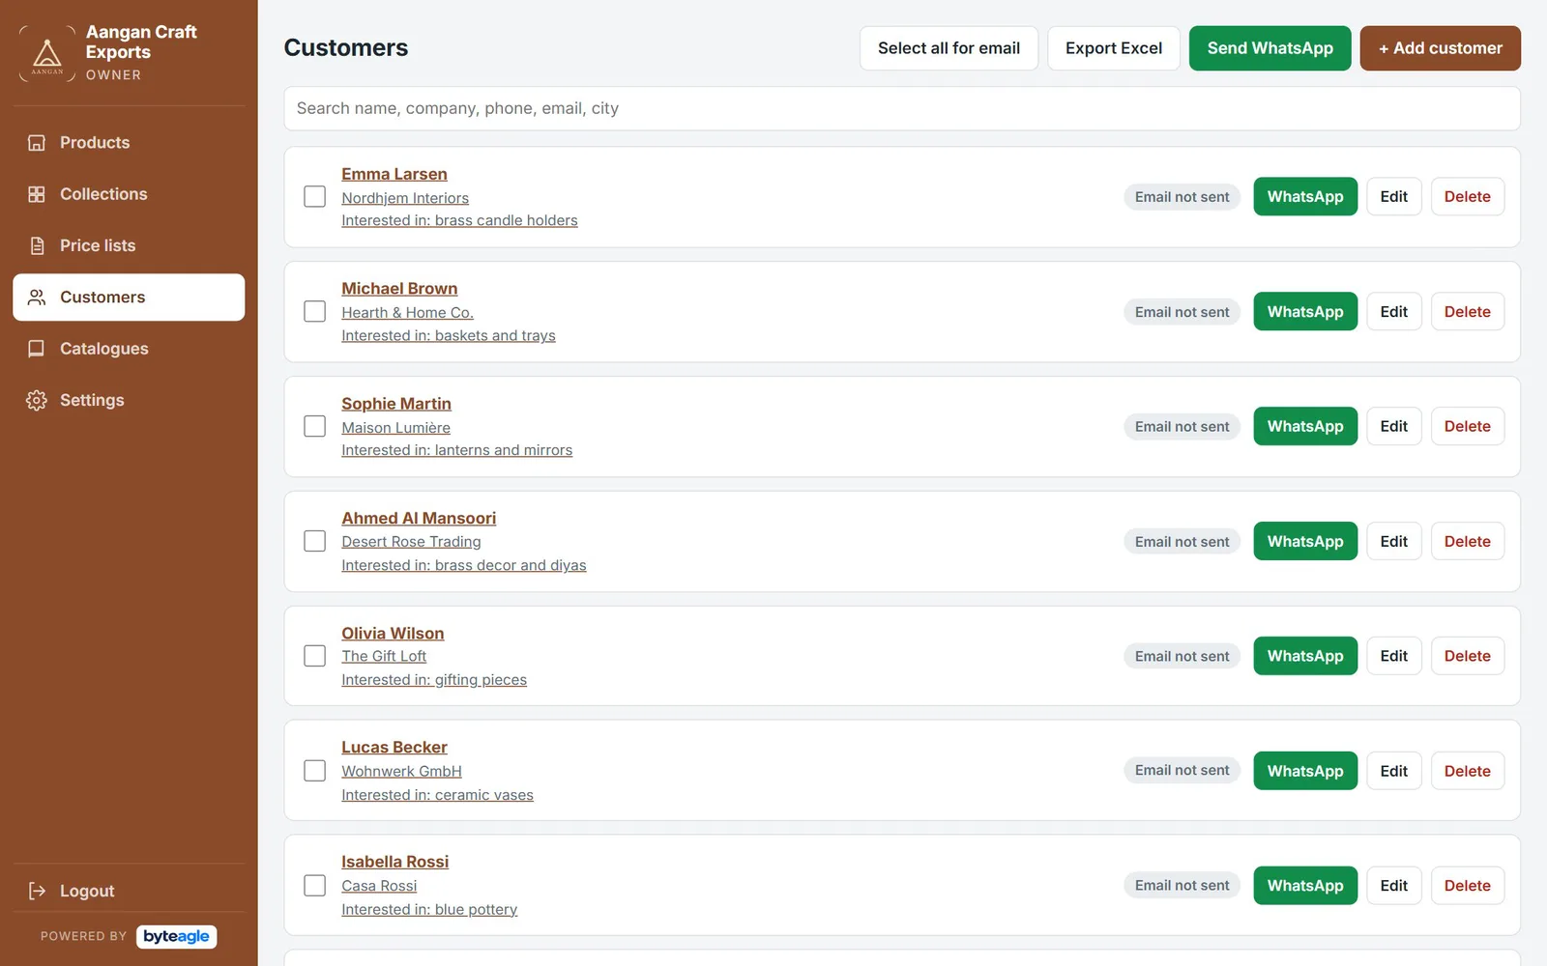This screenshot has width=1547, height=966.
Task: Go to the Collections section
Action: click(129, 194)
